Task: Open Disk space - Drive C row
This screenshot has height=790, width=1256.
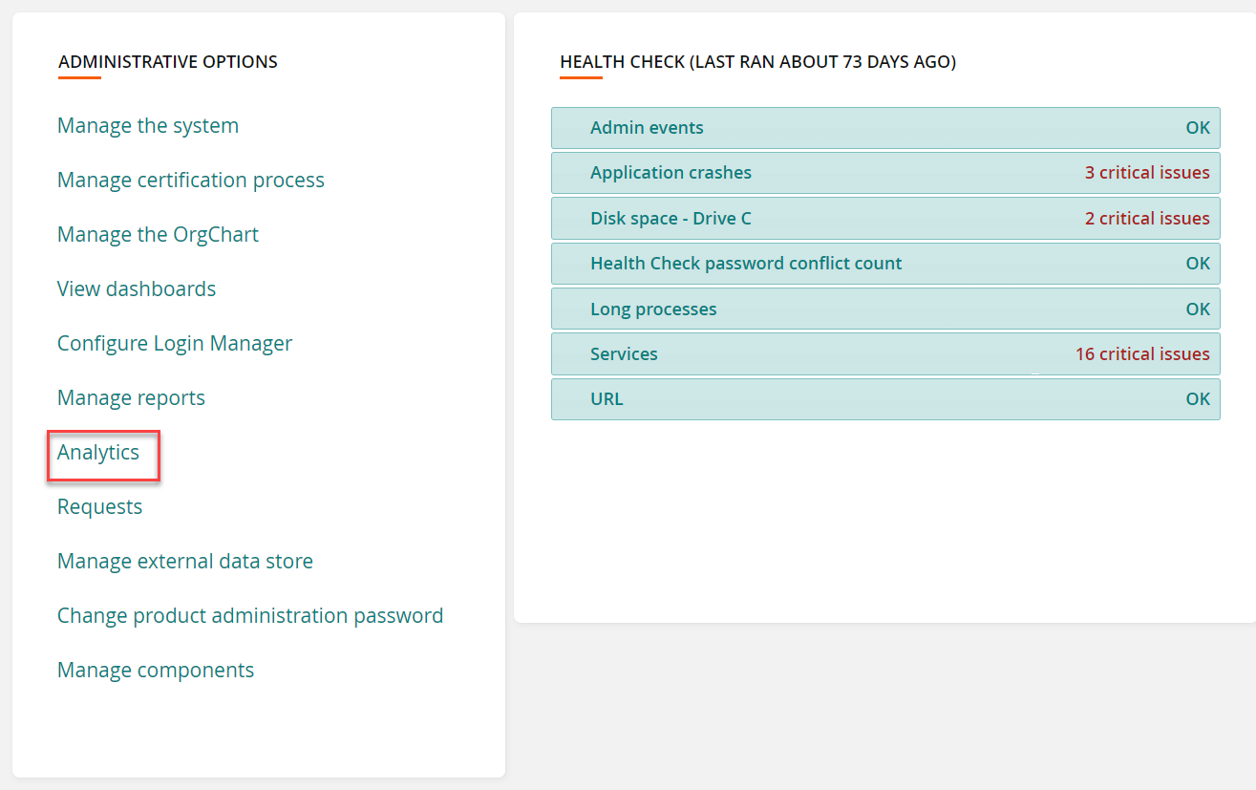Action: tap(885, 219)
